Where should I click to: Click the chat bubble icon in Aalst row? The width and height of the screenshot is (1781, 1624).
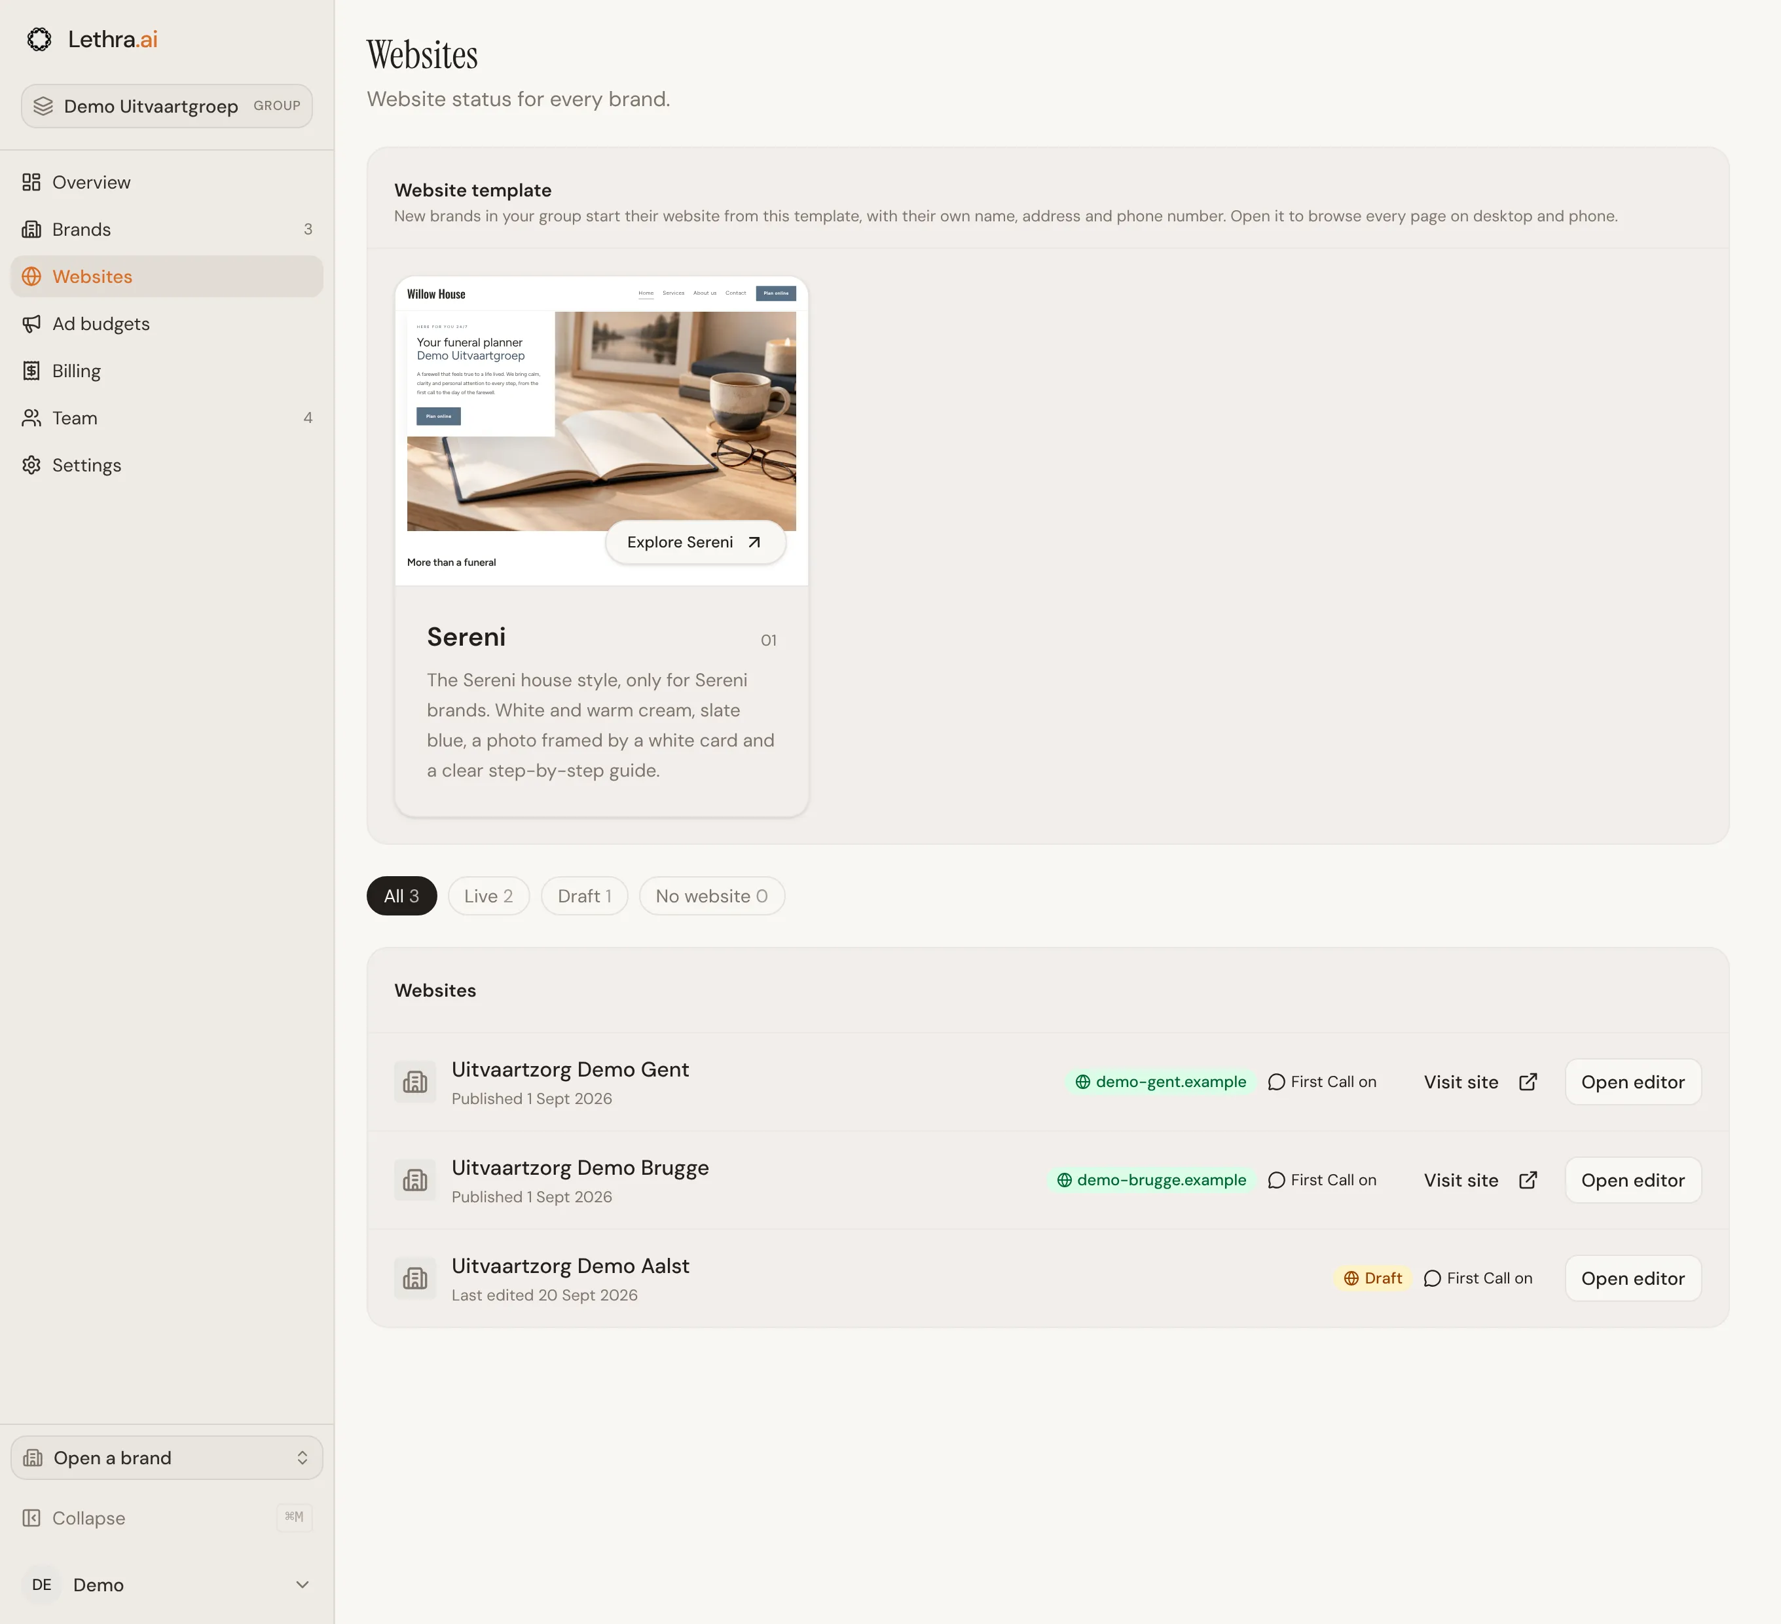(1433, 1278)
